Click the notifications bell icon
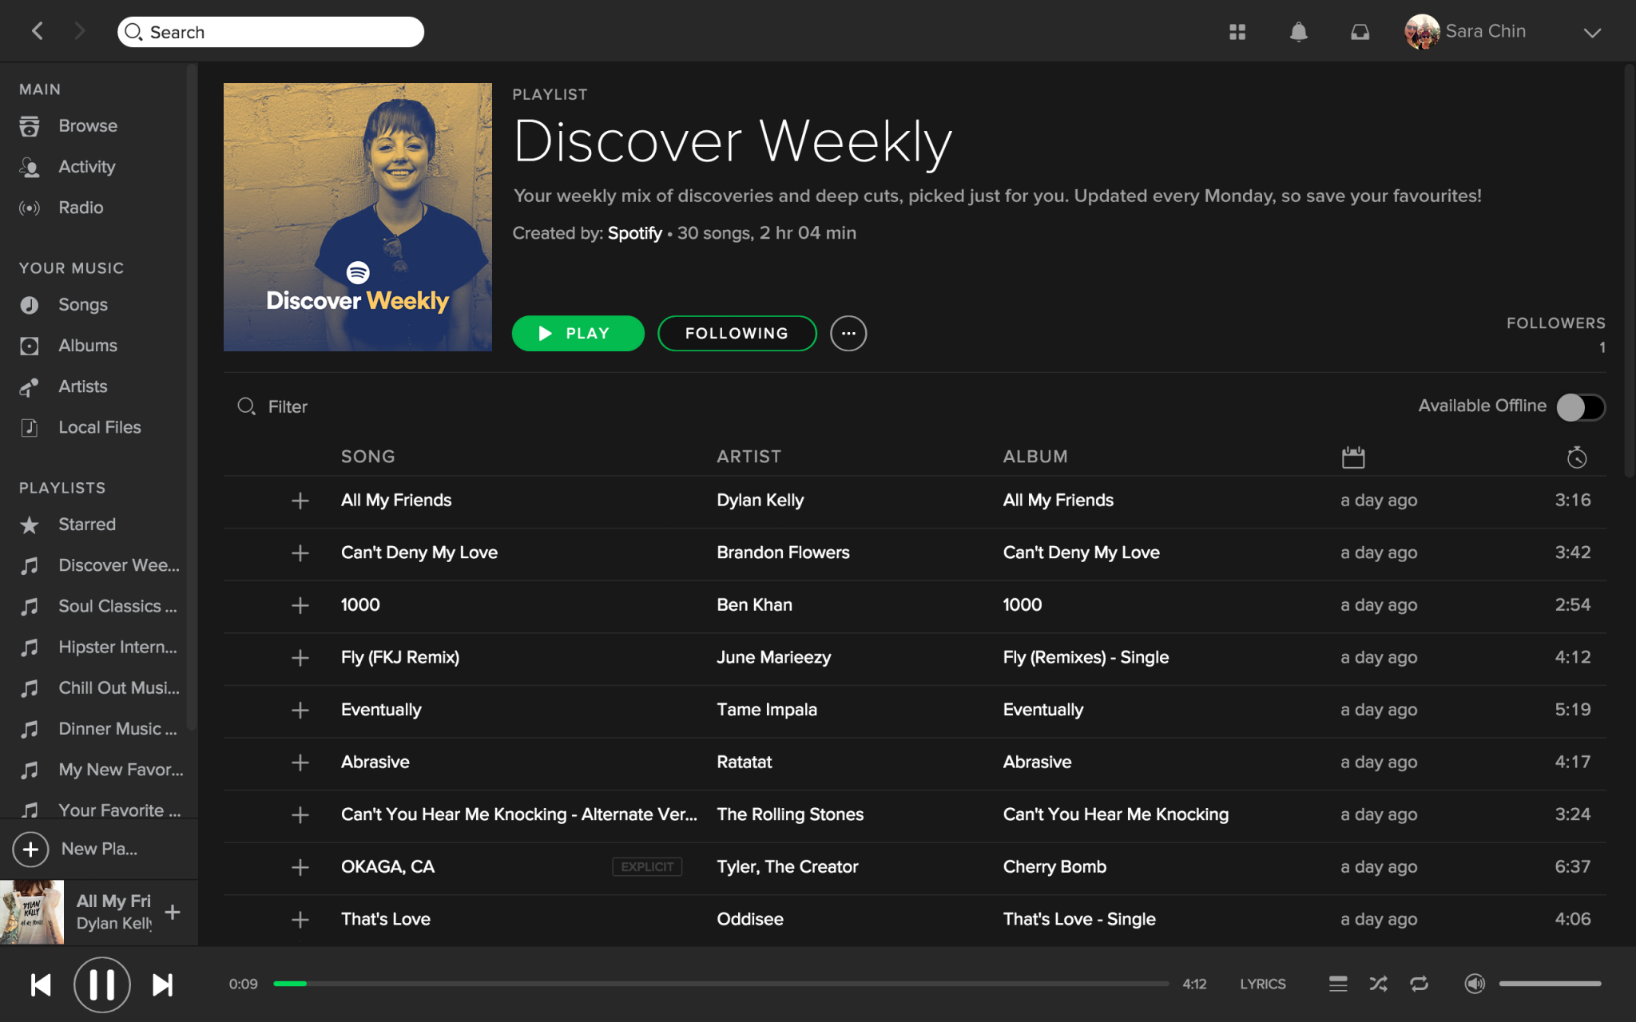The height and width of the screenshot is (1022, 1636). [1298, 32]
